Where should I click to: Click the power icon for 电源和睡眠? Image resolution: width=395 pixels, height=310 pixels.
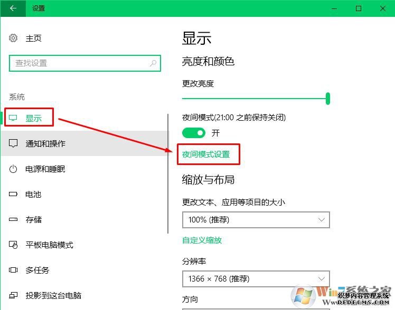[13, 169]
